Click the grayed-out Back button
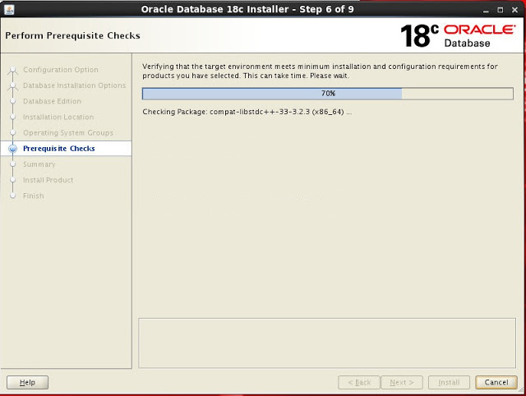 359,382
